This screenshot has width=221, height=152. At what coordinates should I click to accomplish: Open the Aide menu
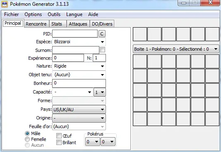pyautogui.click(x=93, y=14)
